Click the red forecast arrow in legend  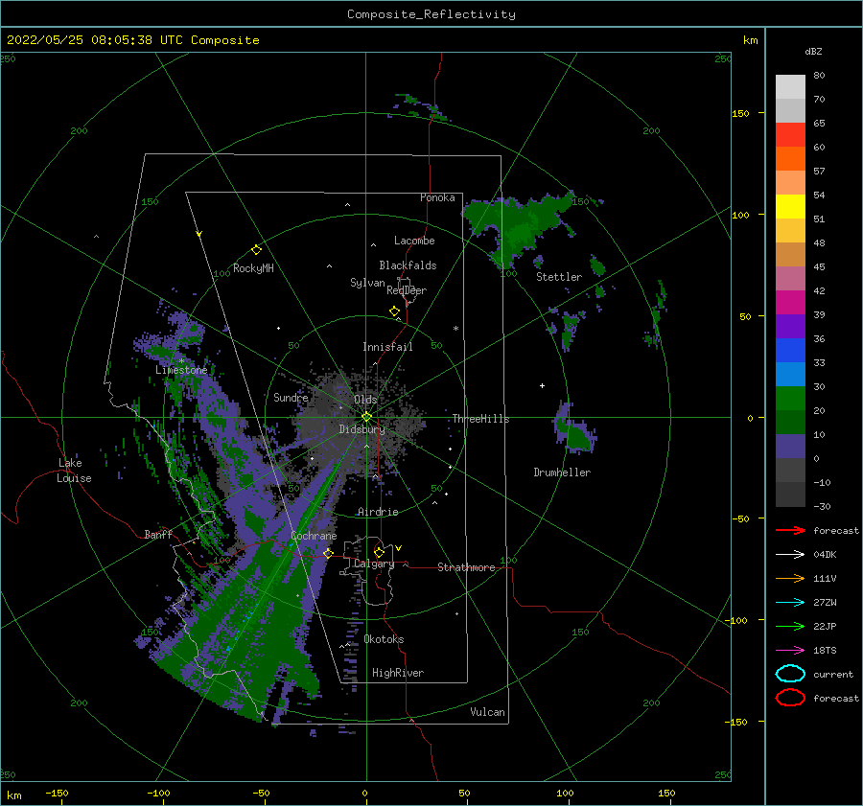[790, 530]
